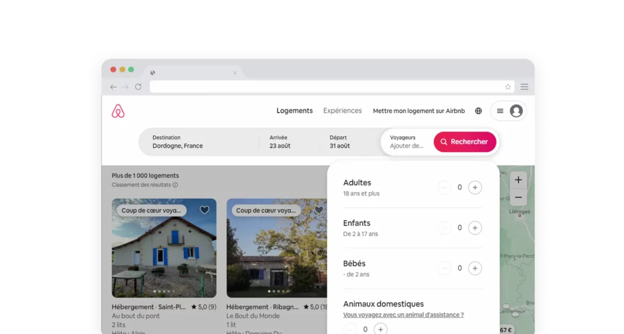Zoom out on the map

(x=518, y=198)
